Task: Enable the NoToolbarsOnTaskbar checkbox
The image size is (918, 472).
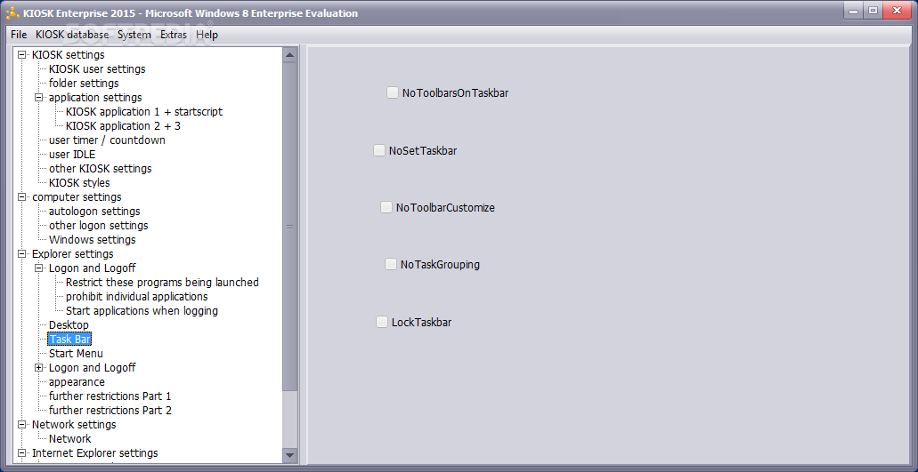Action: 393,92
